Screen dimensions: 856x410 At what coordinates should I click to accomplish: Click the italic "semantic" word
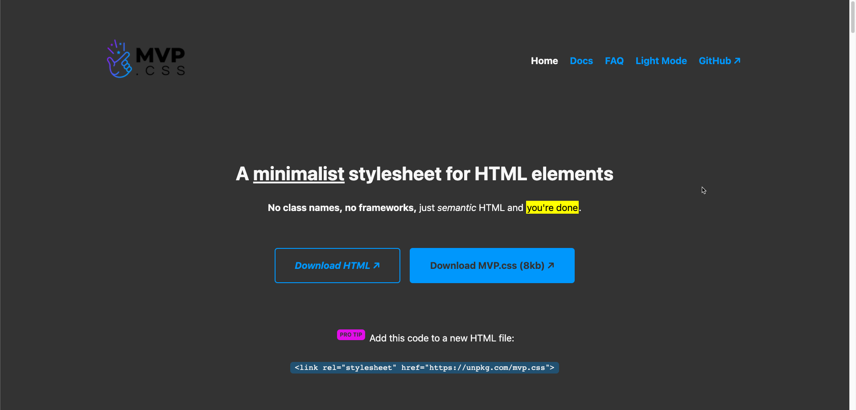coord(457,208)
